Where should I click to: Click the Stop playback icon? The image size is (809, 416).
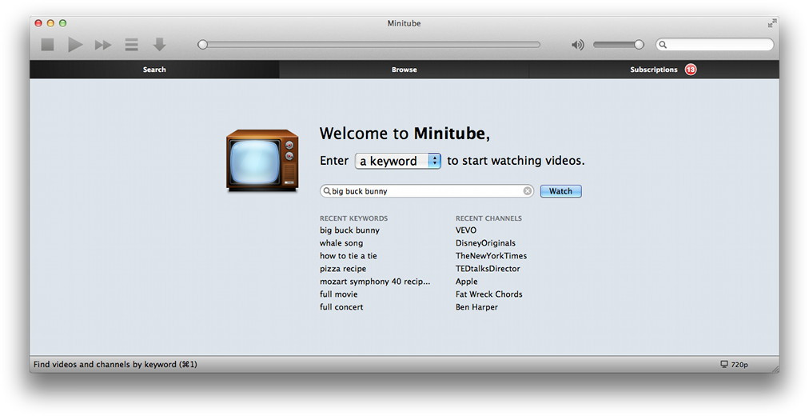pos(47,45)
